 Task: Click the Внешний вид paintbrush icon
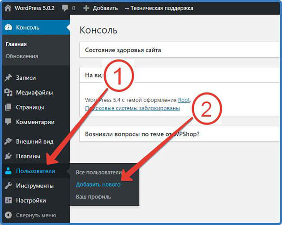[8, 141]
